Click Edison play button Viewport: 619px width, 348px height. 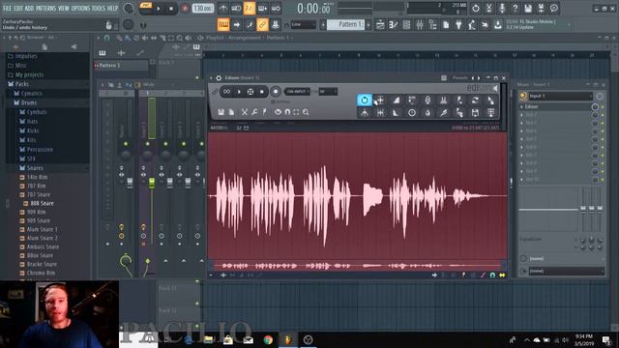[x=239, y=92]
